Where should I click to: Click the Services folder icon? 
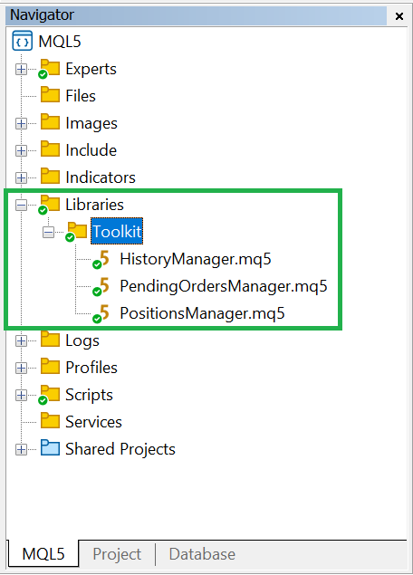pos(50,421)
